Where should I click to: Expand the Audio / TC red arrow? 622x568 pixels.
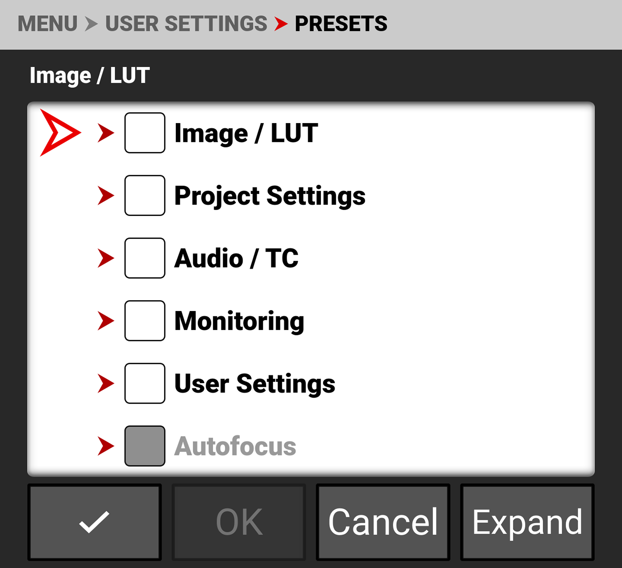[106, 258]
